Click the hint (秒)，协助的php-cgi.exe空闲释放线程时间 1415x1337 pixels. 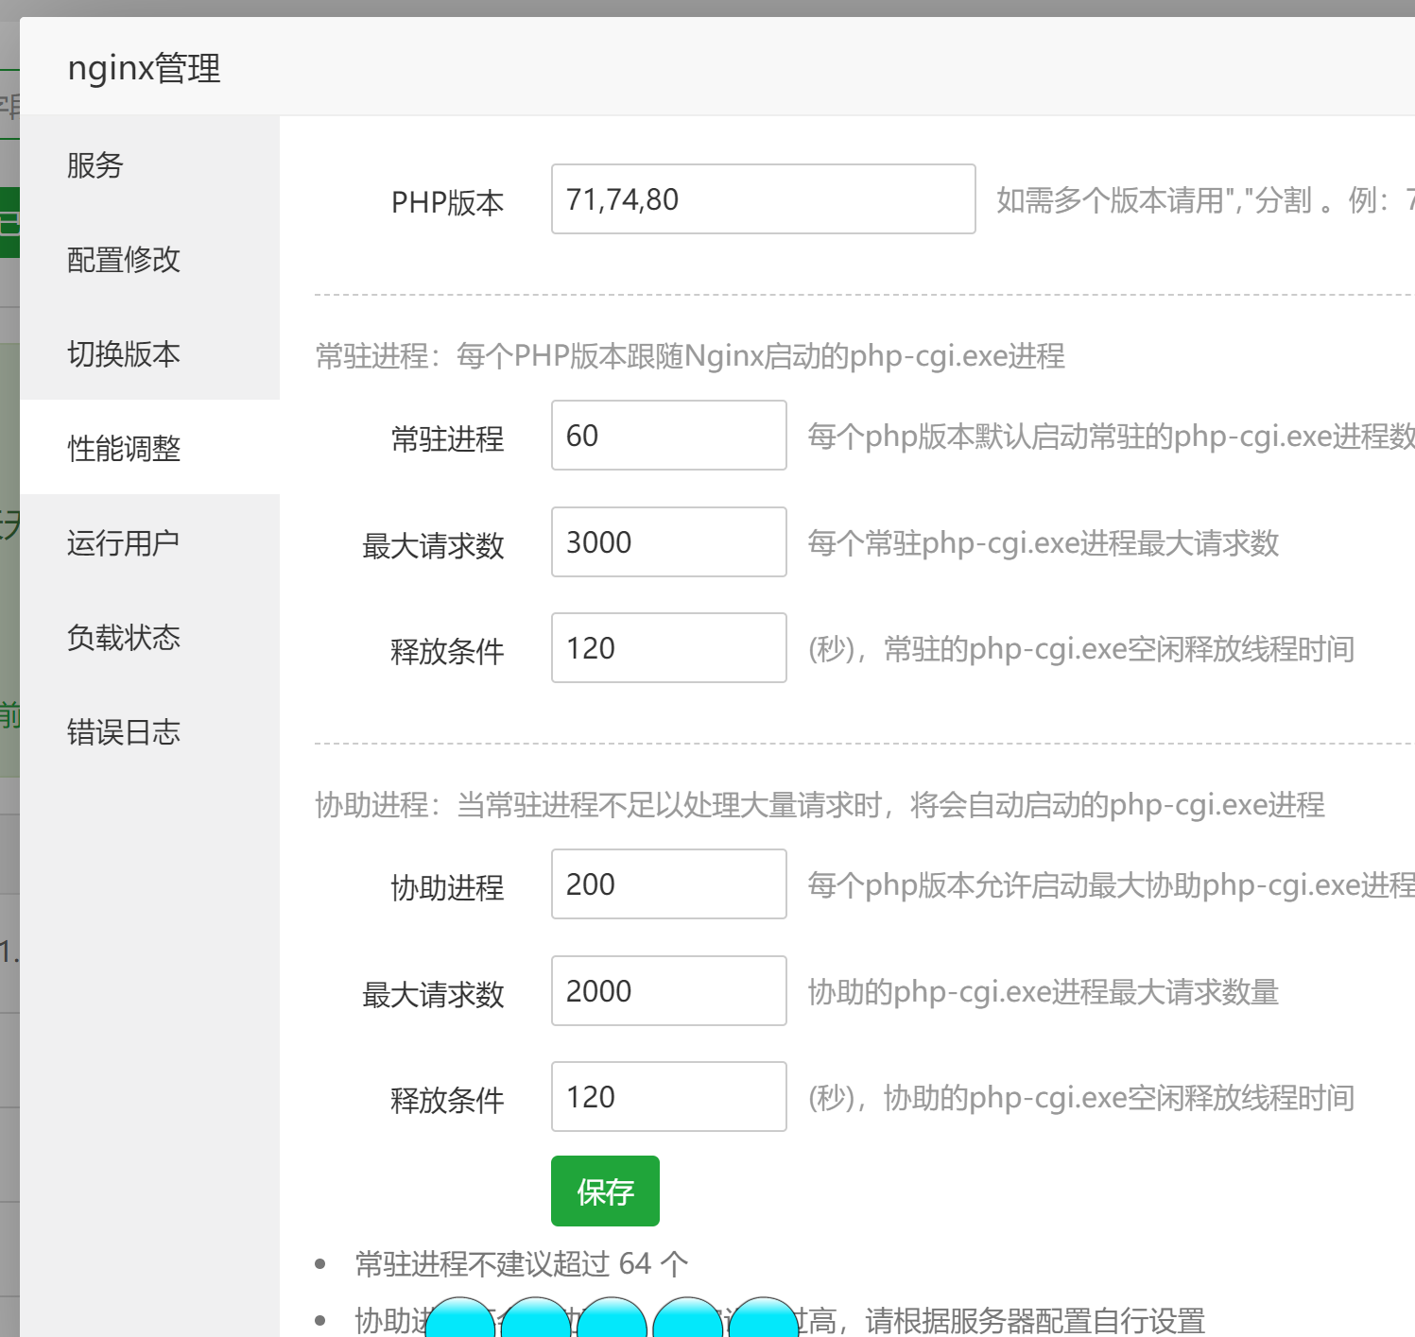pos(1081,1098)
